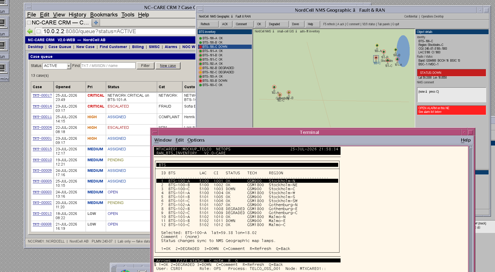This screenshot has height=272, width=495.
Task: Click the ACK button
Action: click(x=225, y=24)
